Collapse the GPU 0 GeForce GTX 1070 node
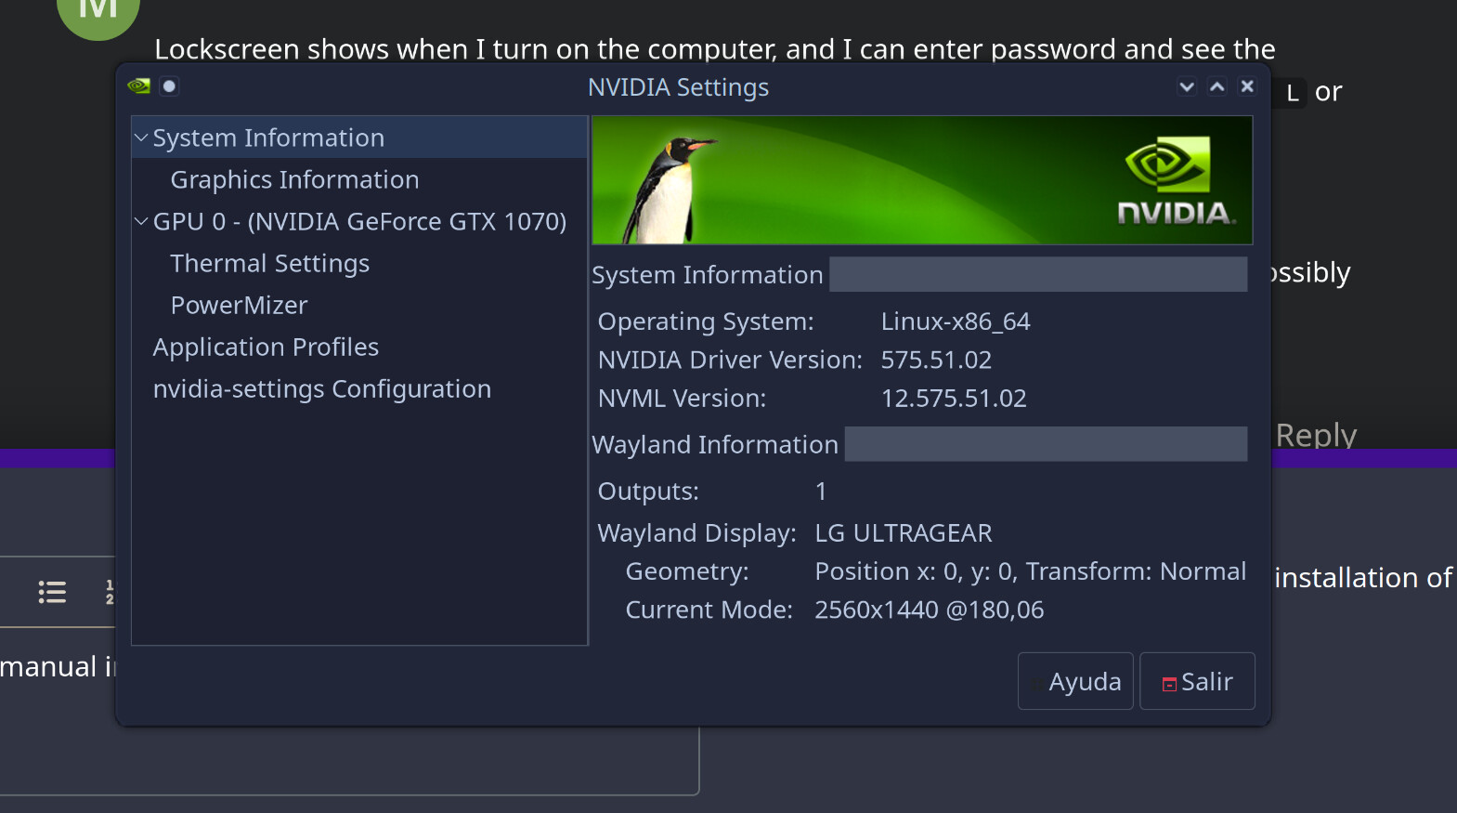Screen dimensions: 1457x813 [141, 221]
